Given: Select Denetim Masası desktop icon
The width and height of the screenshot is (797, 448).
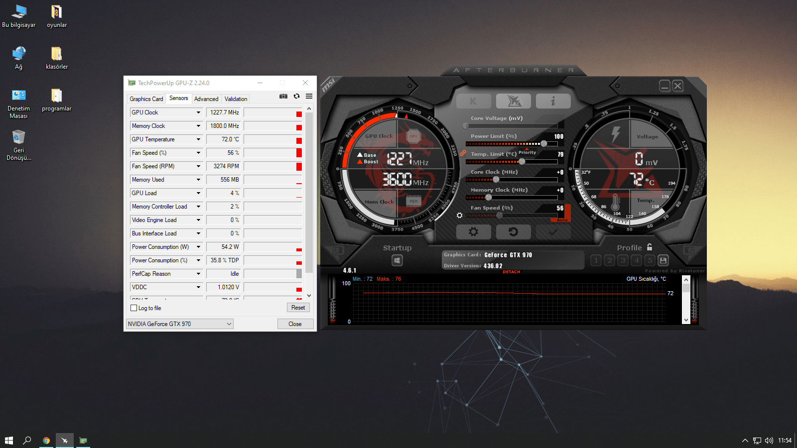Looking at the screenshot, I should 19,104.
